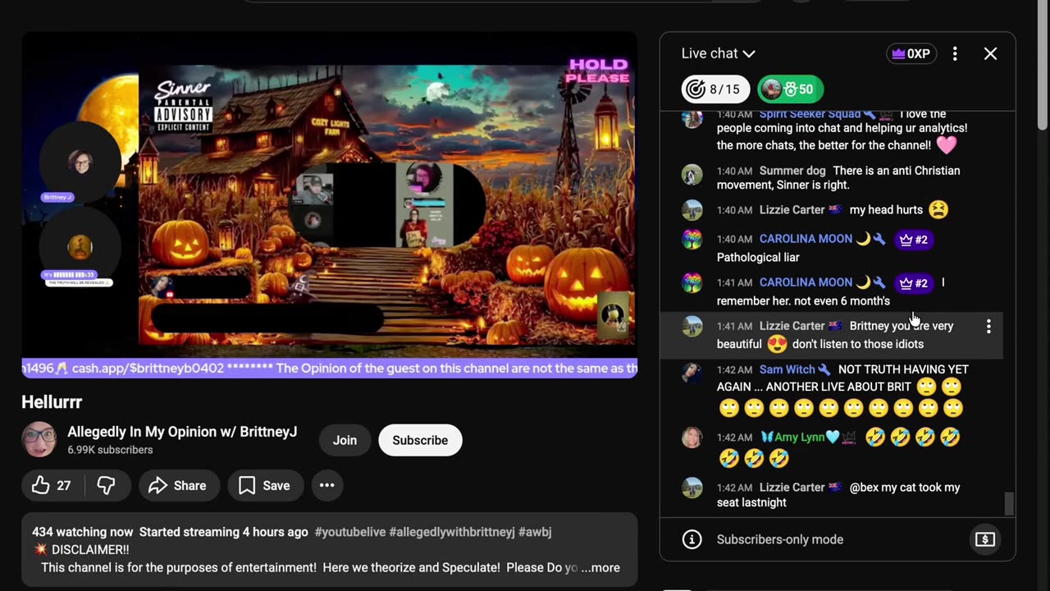Open options for Lizzie Carter's highlighted message
The width and height of the screenshot is (1050, 591).
coord(988,327)
